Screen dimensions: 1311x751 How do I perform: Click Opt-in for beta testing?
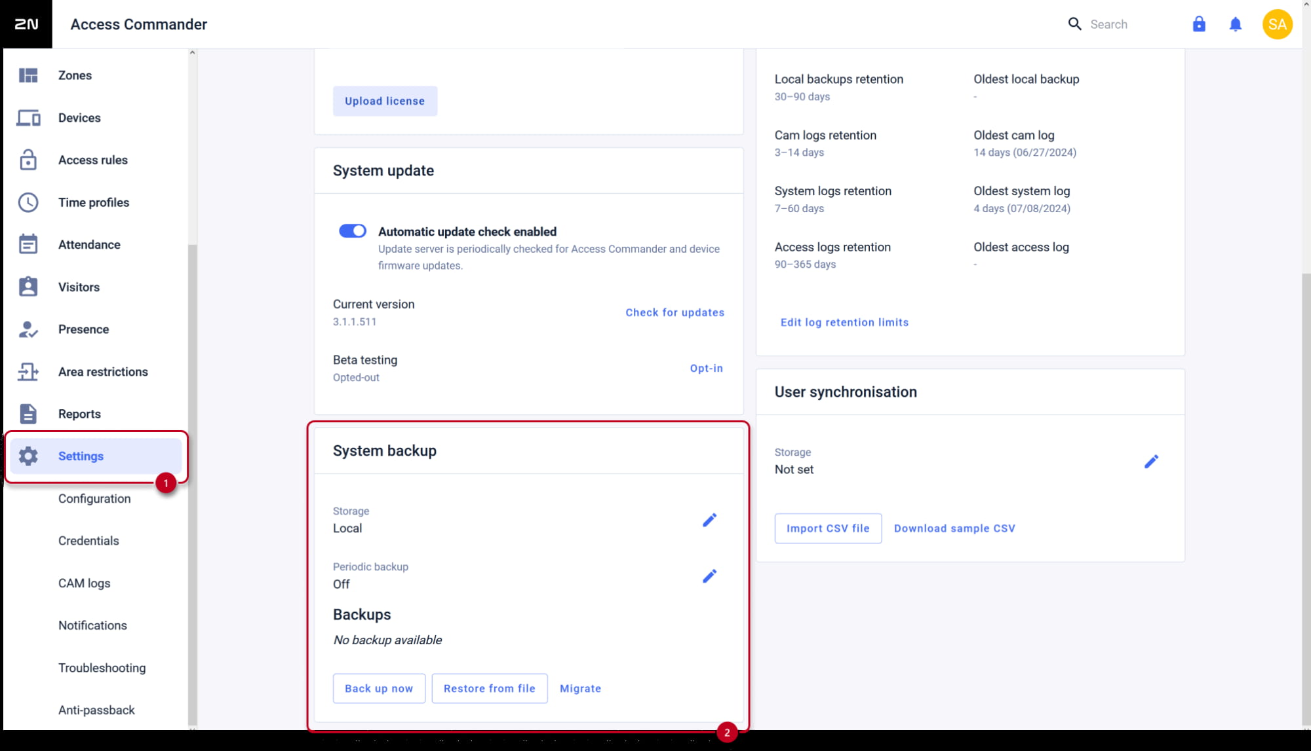706,368
